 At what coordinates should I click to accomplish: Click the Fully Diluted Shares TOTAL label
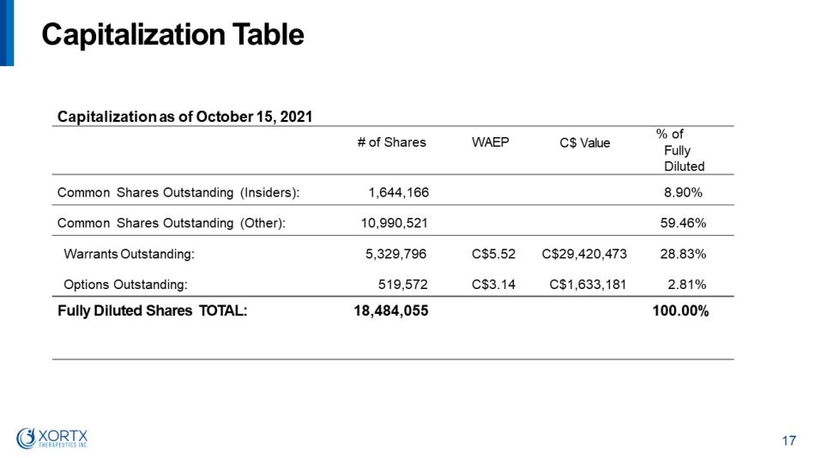152,311
